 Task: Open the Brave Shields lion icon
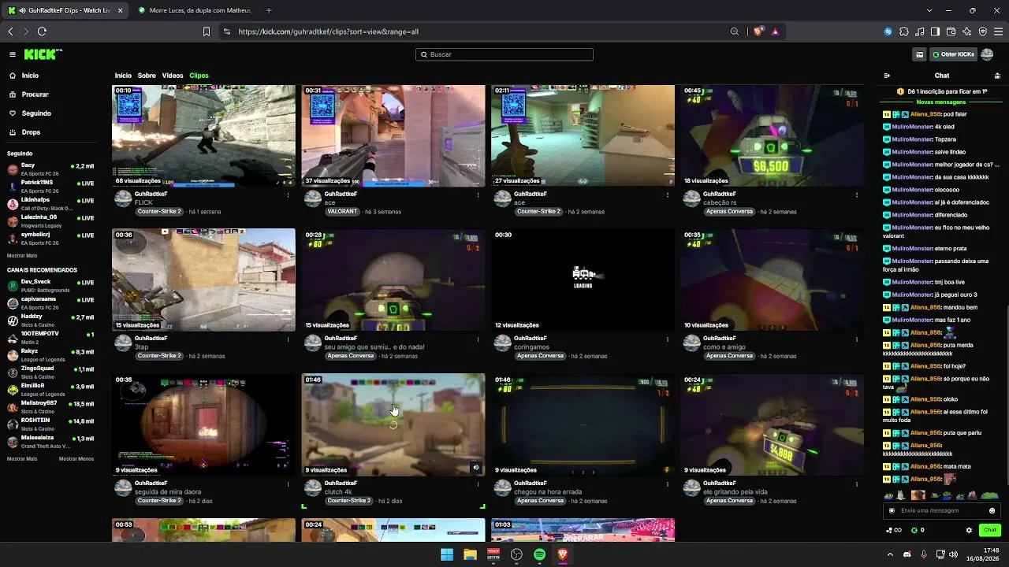pos(758,31)
